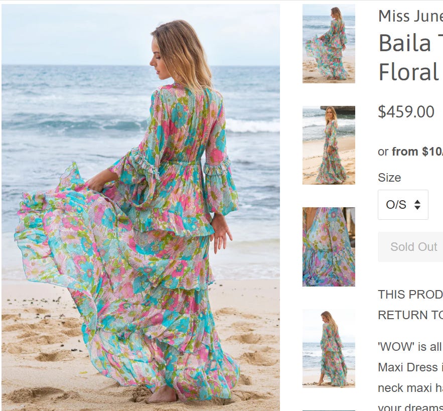Click the Sold Out button

[x=410, y=247]
